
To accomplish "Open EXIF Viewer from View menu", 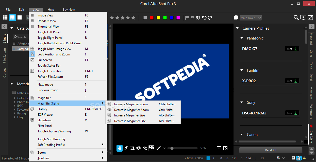I will (x=68, y=115).
